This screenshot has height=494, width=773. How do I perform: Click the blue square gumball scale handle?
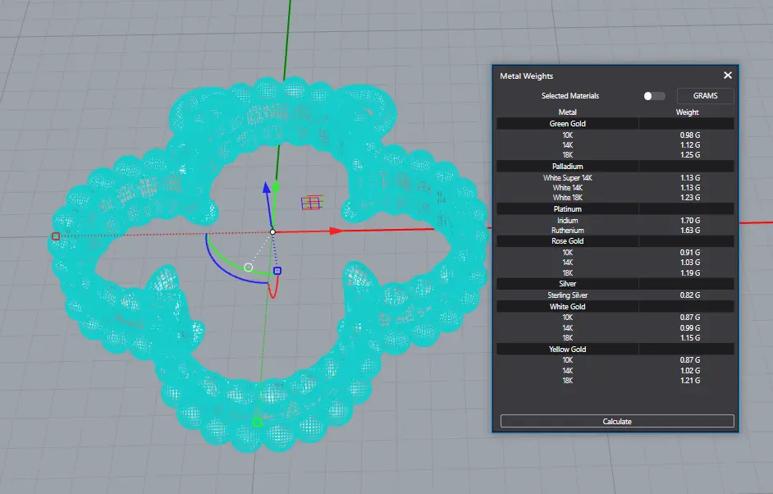pyautogui.click(x=277, y=271)
